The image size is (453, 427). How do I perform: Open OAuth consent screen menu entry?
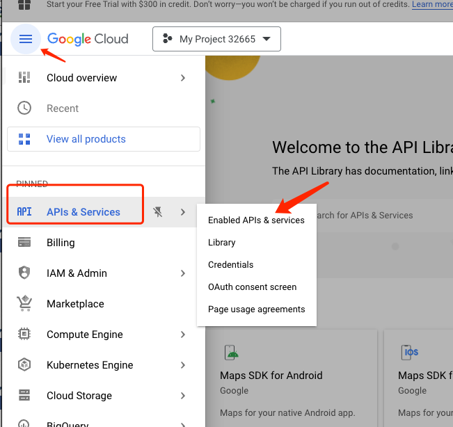pos(252,287)
